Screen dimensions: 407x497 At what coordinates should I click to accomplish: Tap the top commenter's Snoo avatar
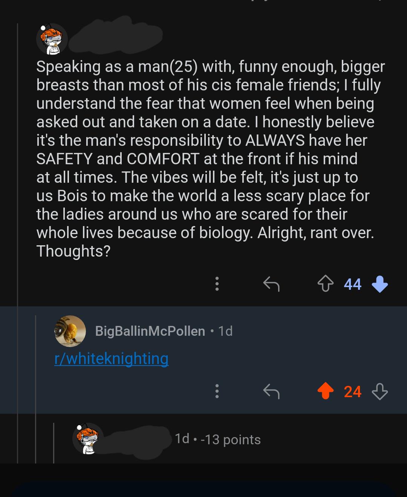(52, 39)
